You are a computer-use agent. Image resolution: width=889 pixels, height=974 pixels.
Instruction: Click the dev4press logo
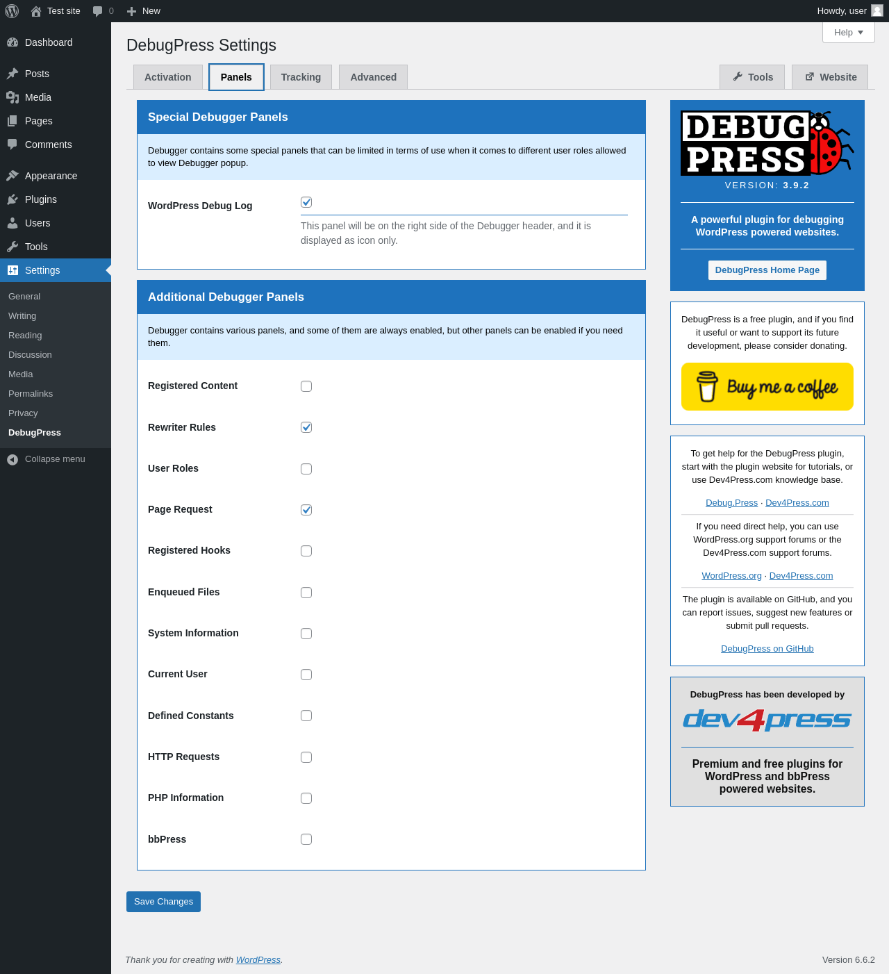767,720
